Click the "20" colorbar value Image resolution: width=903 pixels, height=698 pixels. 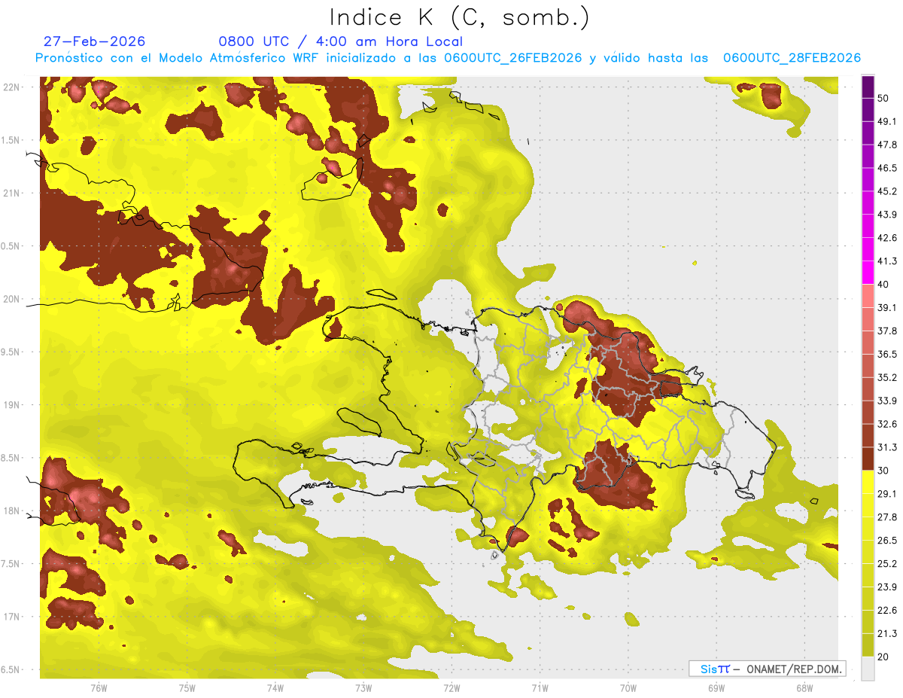click(883, 657)
